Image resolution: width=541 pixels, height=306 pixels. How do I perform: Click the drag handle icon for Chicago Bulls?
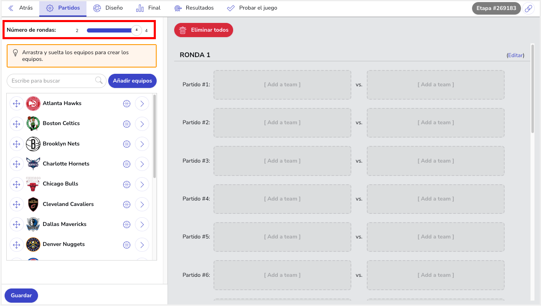pyautogui.click(x=17, y=184)
